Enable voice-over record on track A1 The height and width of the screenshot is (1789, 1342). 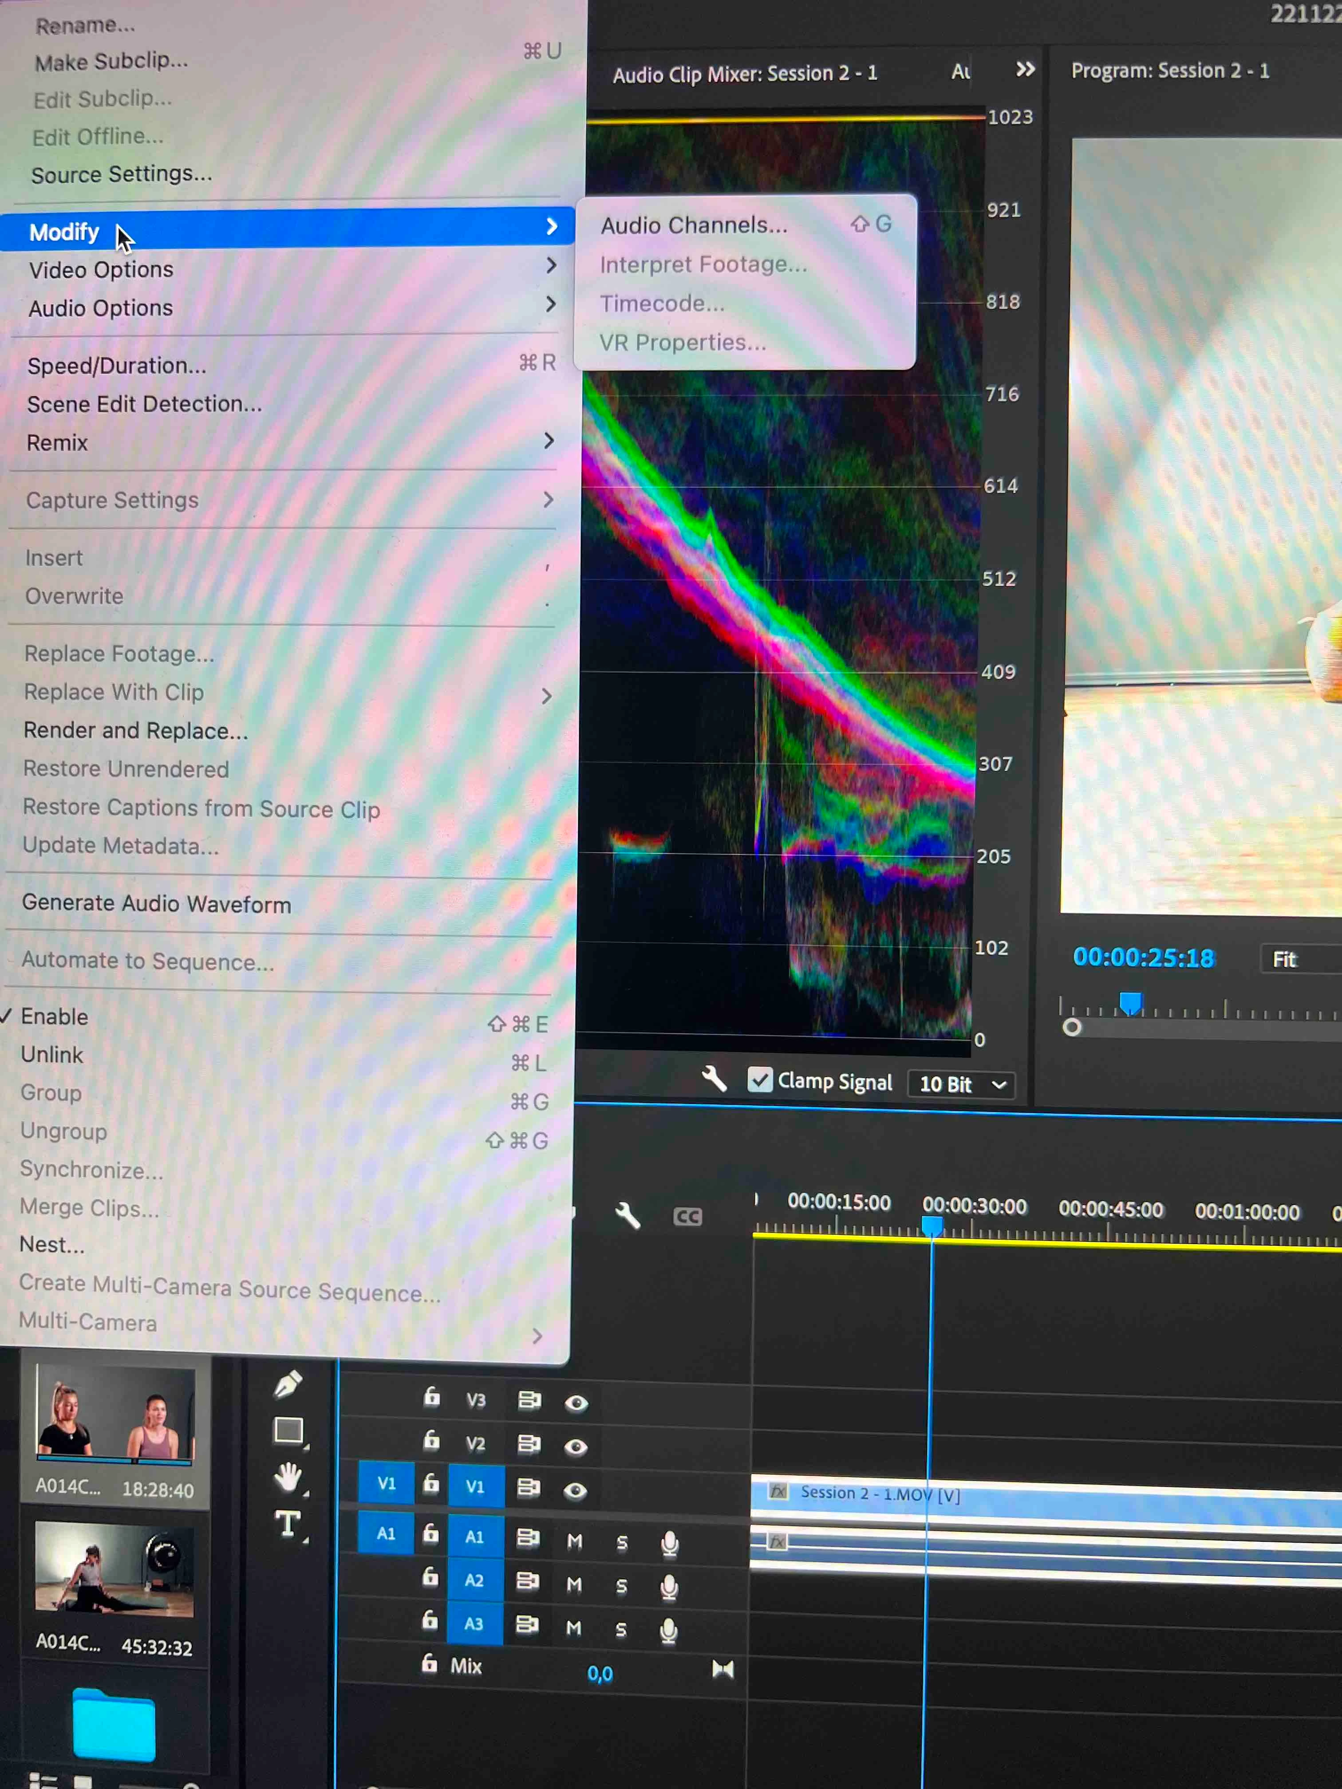point(670,1543)
